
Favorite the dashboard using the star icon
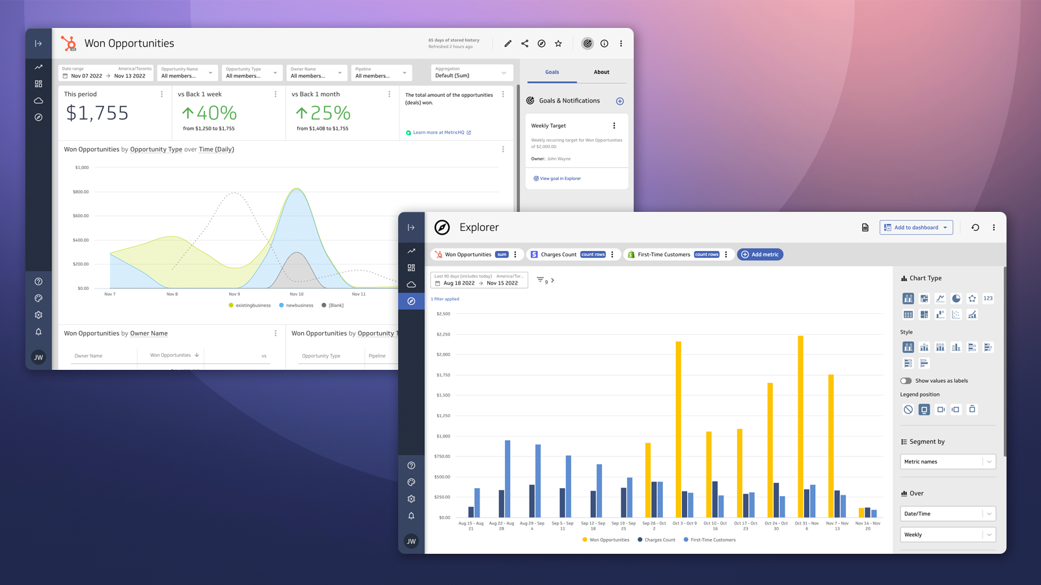point(558,44)
